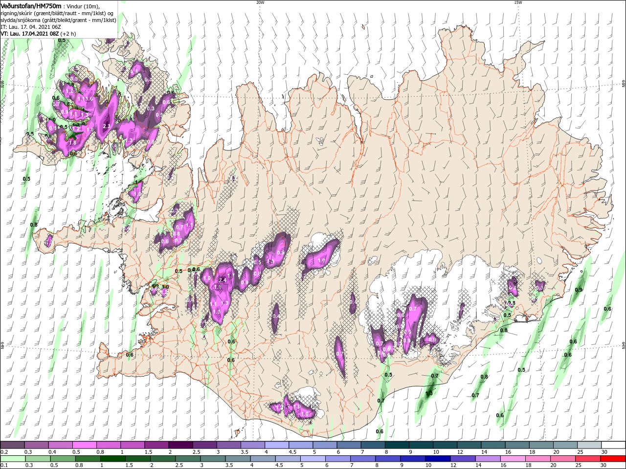
Task: Pick the darkest purple 2 swatch in the upper legend
Action: (x=180, y=445)
